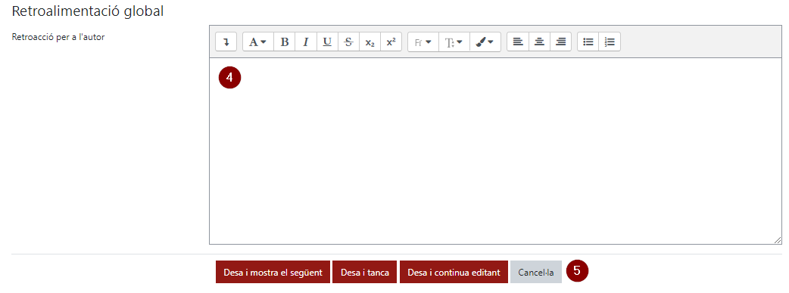Click the 'Retroacció per a l'autor' label

[58, 36]
